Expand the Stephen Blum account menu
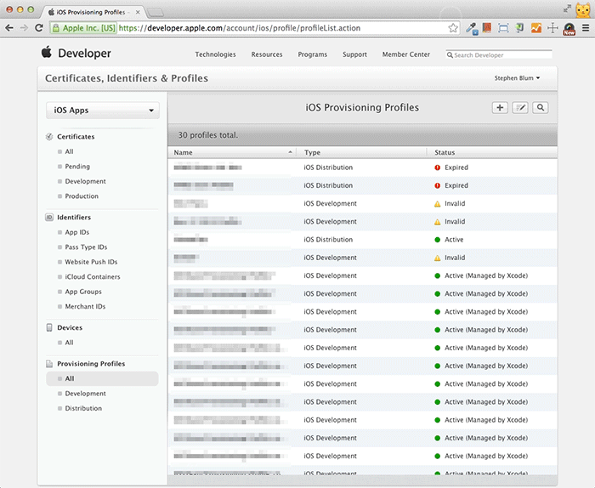 [x=518, y=79]
